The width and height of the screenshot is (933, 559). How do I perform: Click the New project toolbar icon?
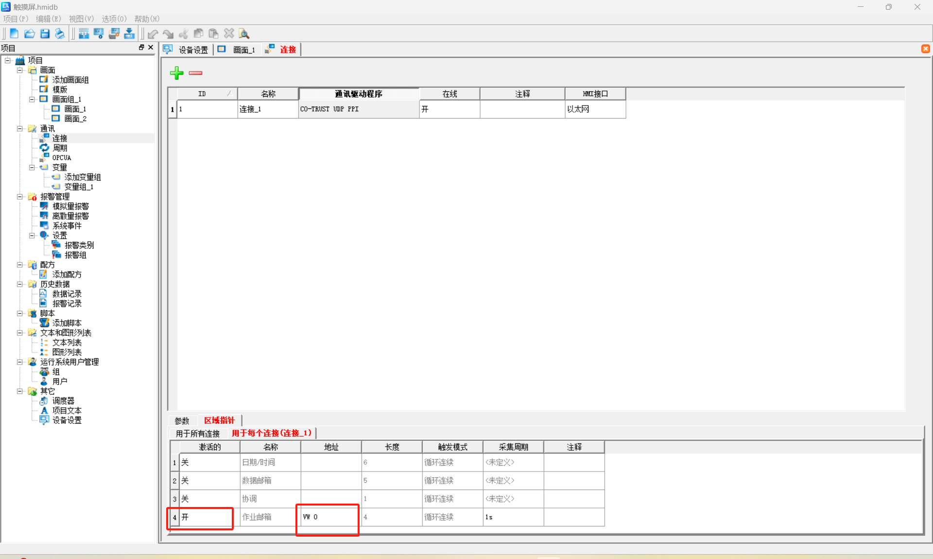tap(14, 34)
